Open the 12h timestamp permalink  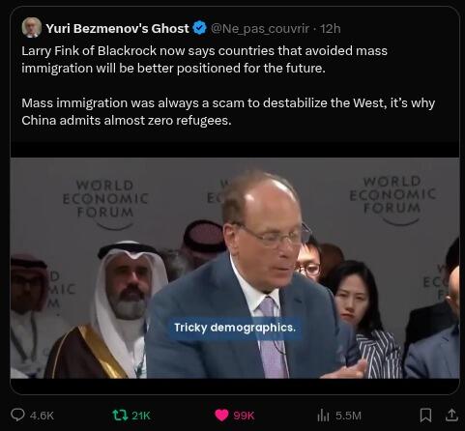click(331, 29)
